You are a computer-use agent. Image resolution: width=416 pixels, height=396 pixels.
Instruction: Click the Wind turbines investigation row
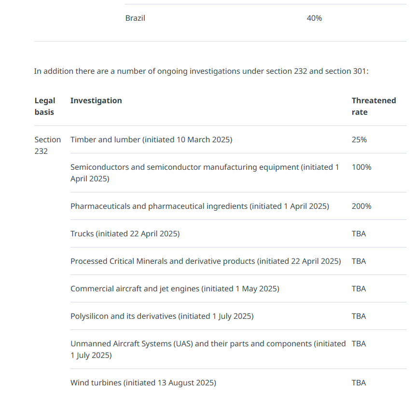143,383
